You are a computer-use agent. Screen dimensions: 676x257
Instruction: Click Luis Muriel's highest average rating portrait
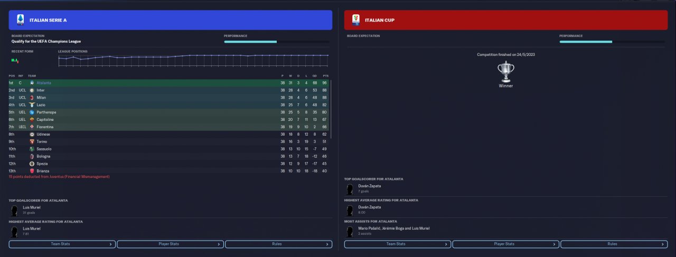click(14, 232)
